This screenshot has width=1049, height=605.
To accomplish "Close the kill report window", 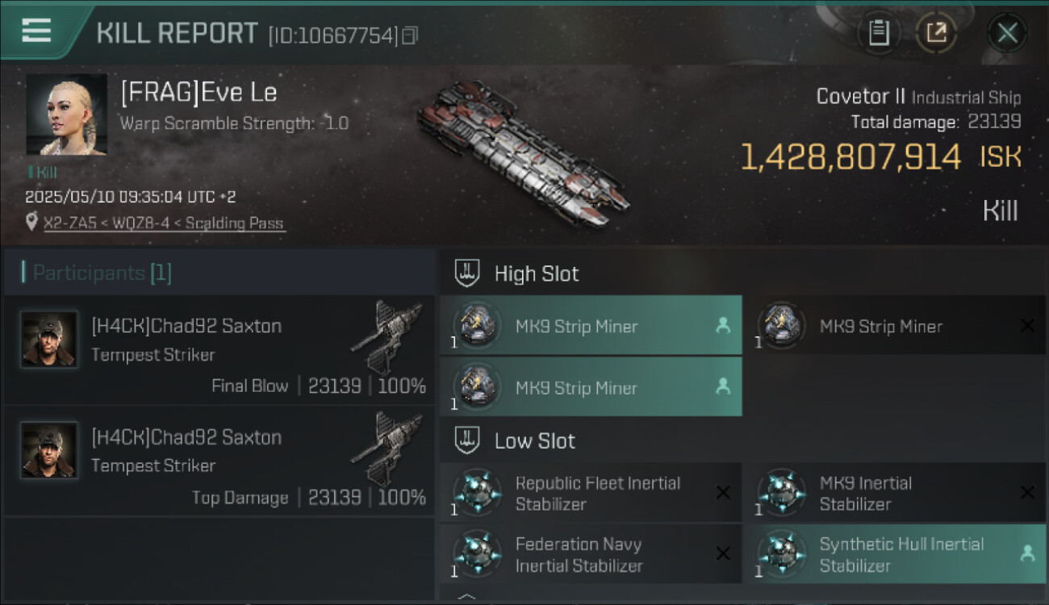I will tap(1007, 33).
